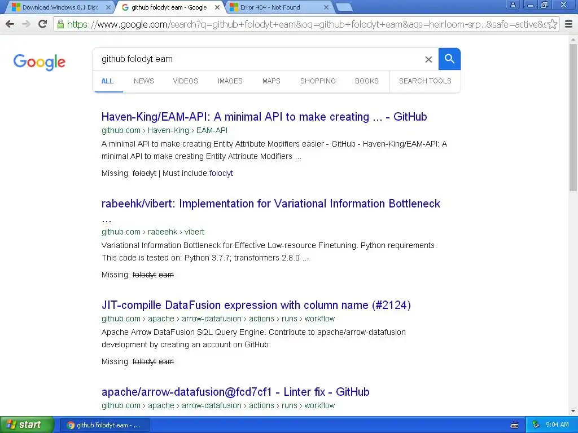Open the Haven-King/EAM-API GitHub result
This screenshot has width=578, height=433.
point(264,117)
